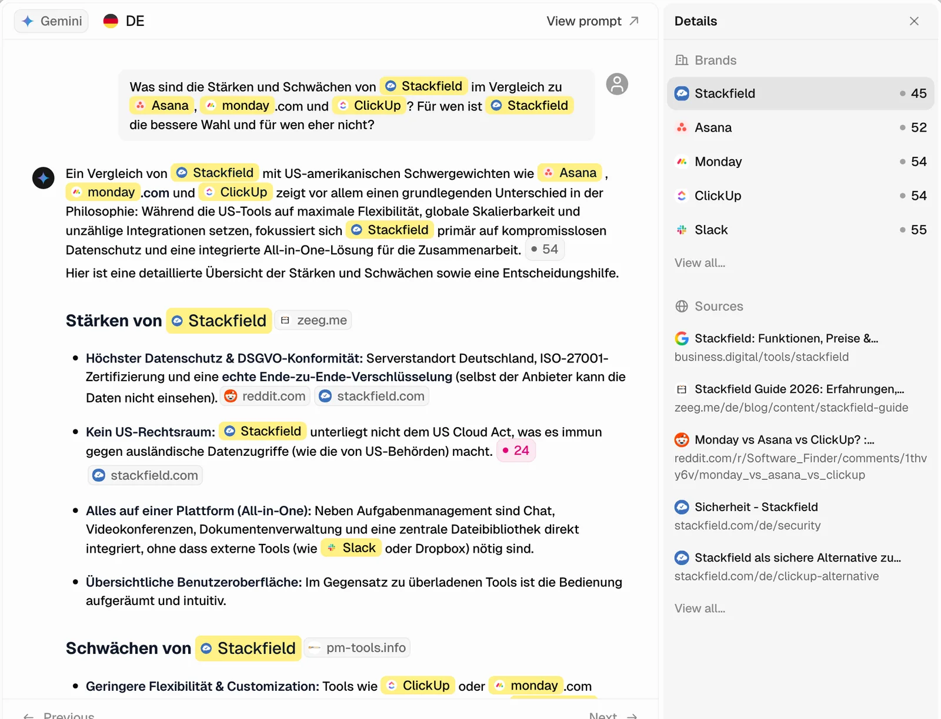Click the URL business.digital/tools/stackfield

coord(762,357)
